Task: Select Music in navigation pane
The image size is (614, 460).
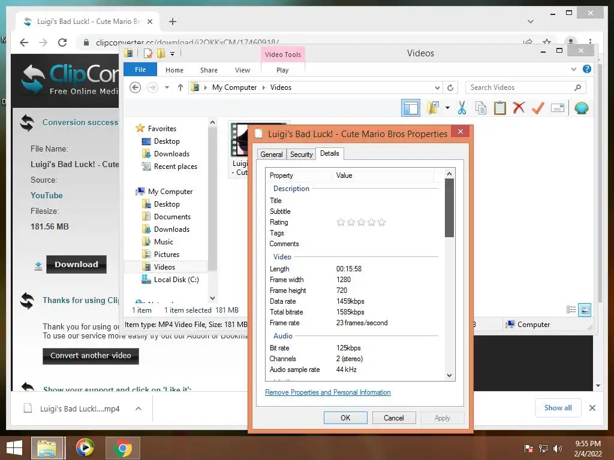Action: click(x=157, y=242)
